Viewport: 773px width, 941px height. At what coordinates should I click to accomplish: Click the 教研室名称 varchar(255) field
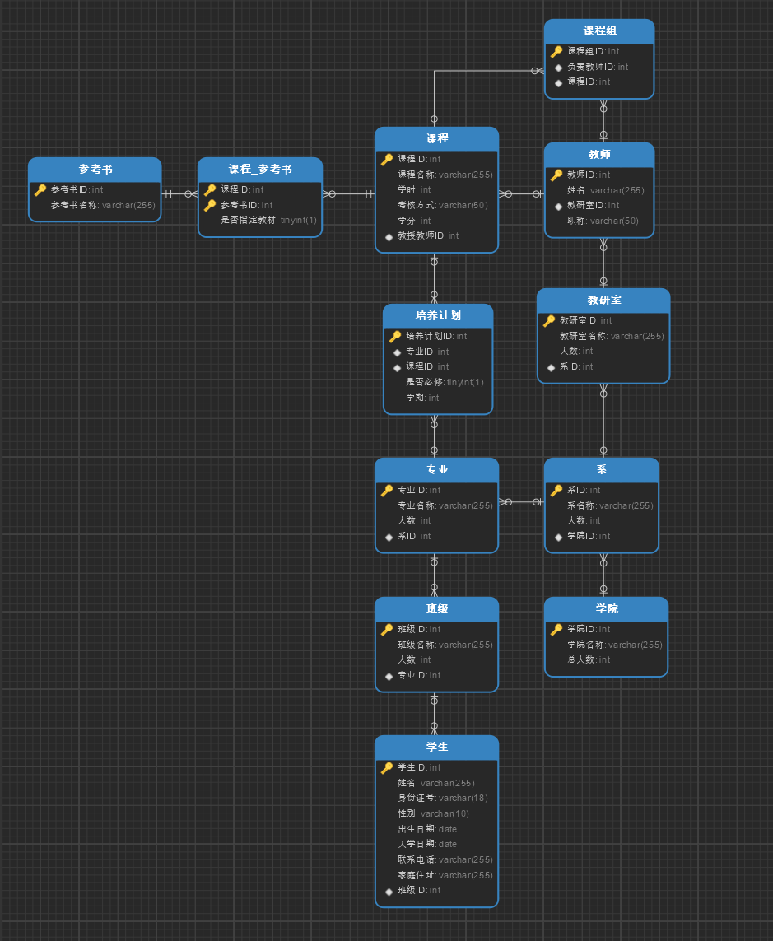click(x=612, y=336)
